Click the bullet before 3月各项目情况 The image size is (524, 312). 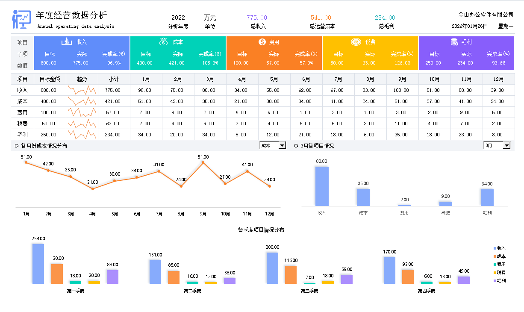(x=296, y=146)
